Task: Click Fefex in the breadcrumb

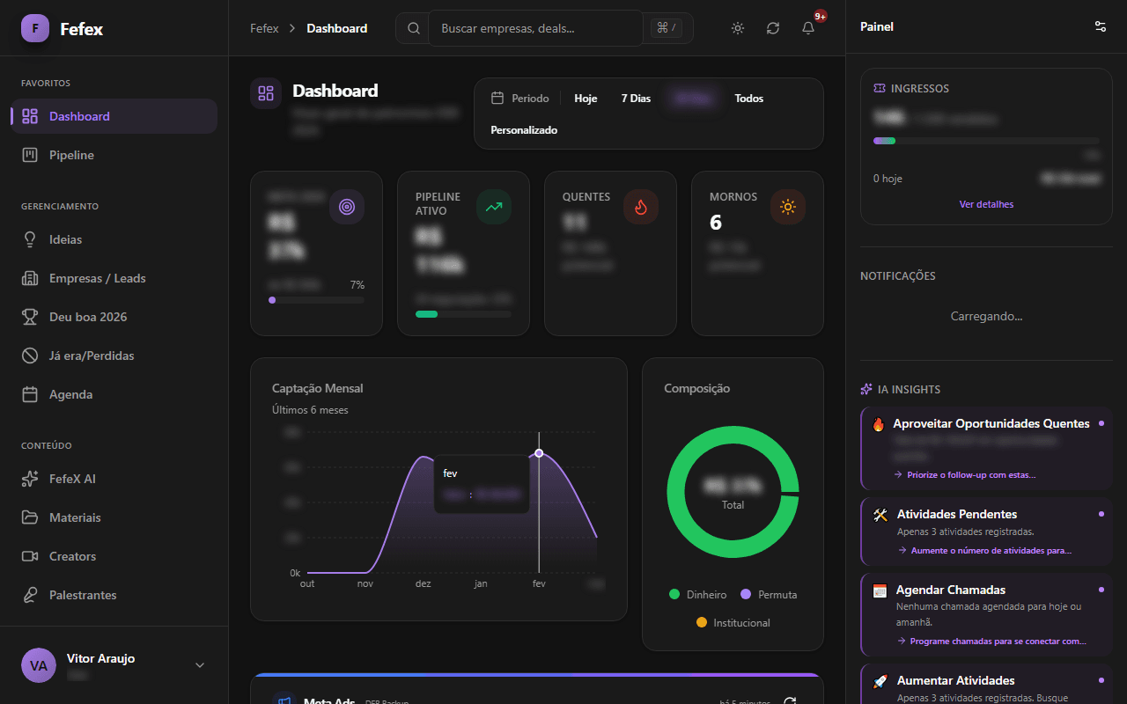Action: pos(264,28)
